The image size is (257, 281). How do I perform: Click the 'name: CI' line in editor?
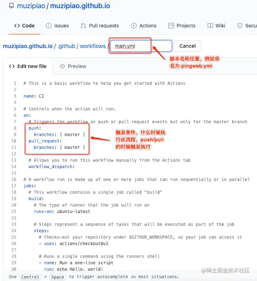(x=34, y=96)
